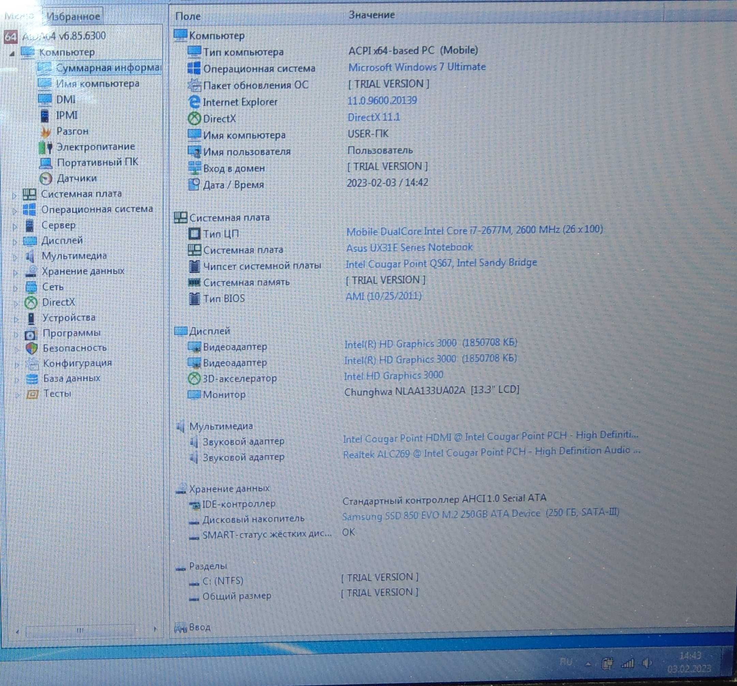Expand the Дисплей node
Image resolution: width=737 pixels, height=686 pixels.
pyautogui.click(x=15, y=242)
